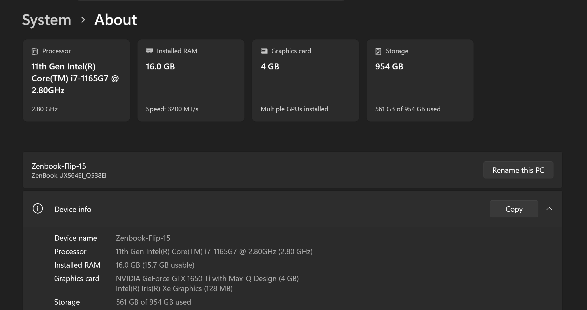587x310 pixels.
Task: Click the "Device name" row label
Action: pyautogui.click(x=76, y=238)
